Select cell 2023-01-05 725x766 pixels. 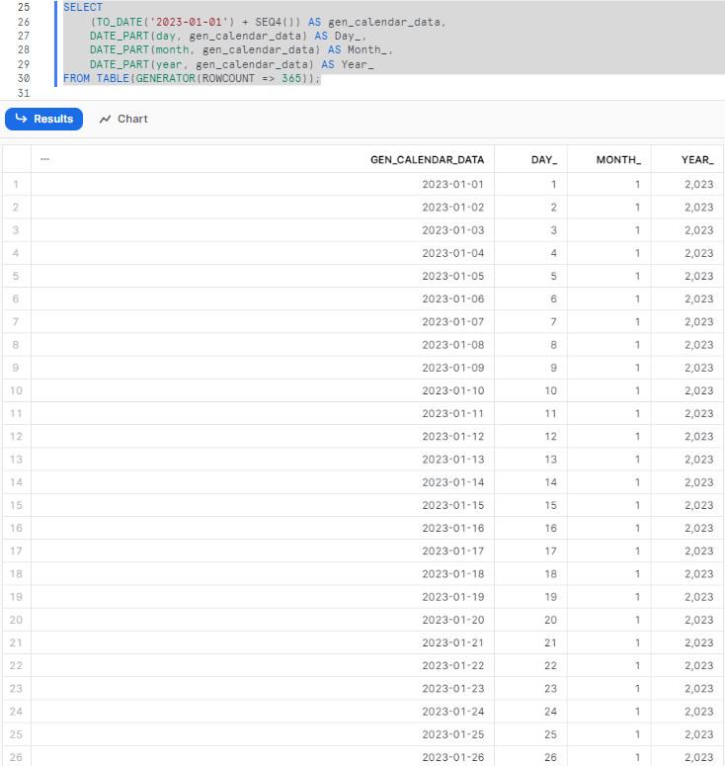(263, 276)
